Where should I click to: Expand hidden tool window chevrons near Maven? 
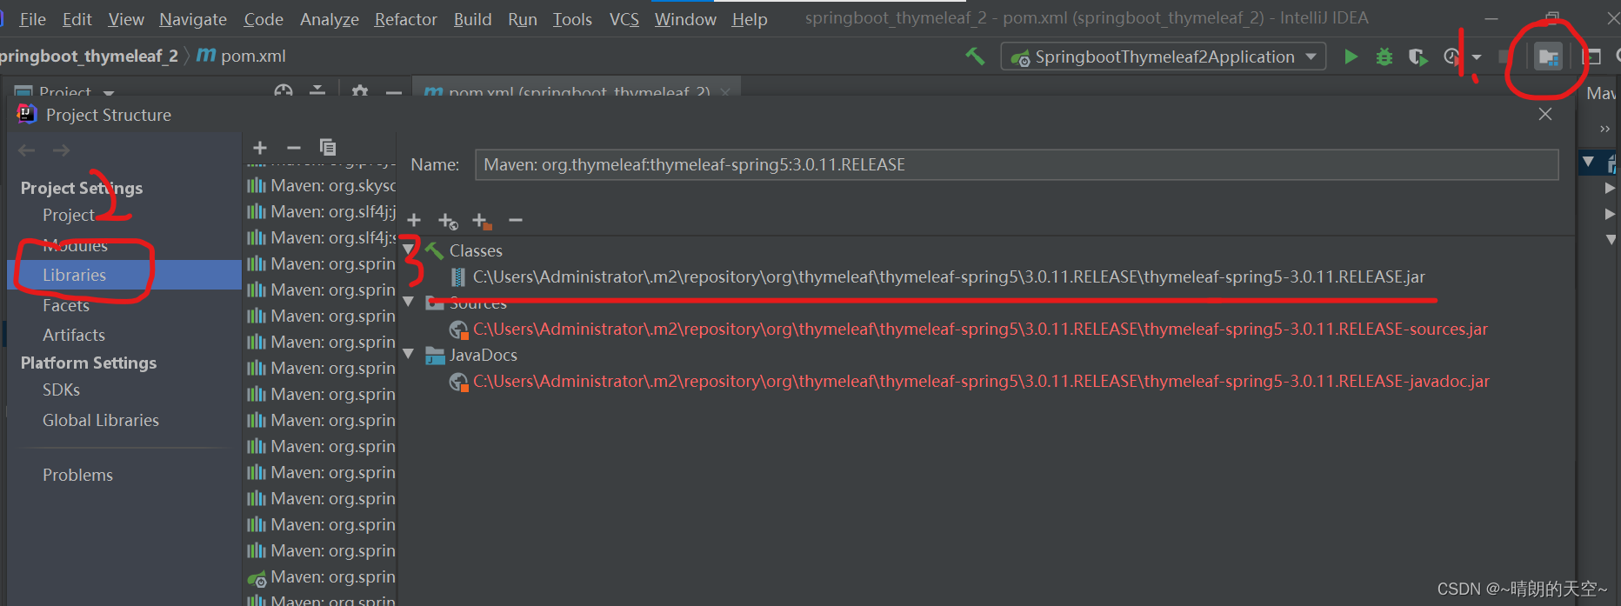tap(1605, 129)
